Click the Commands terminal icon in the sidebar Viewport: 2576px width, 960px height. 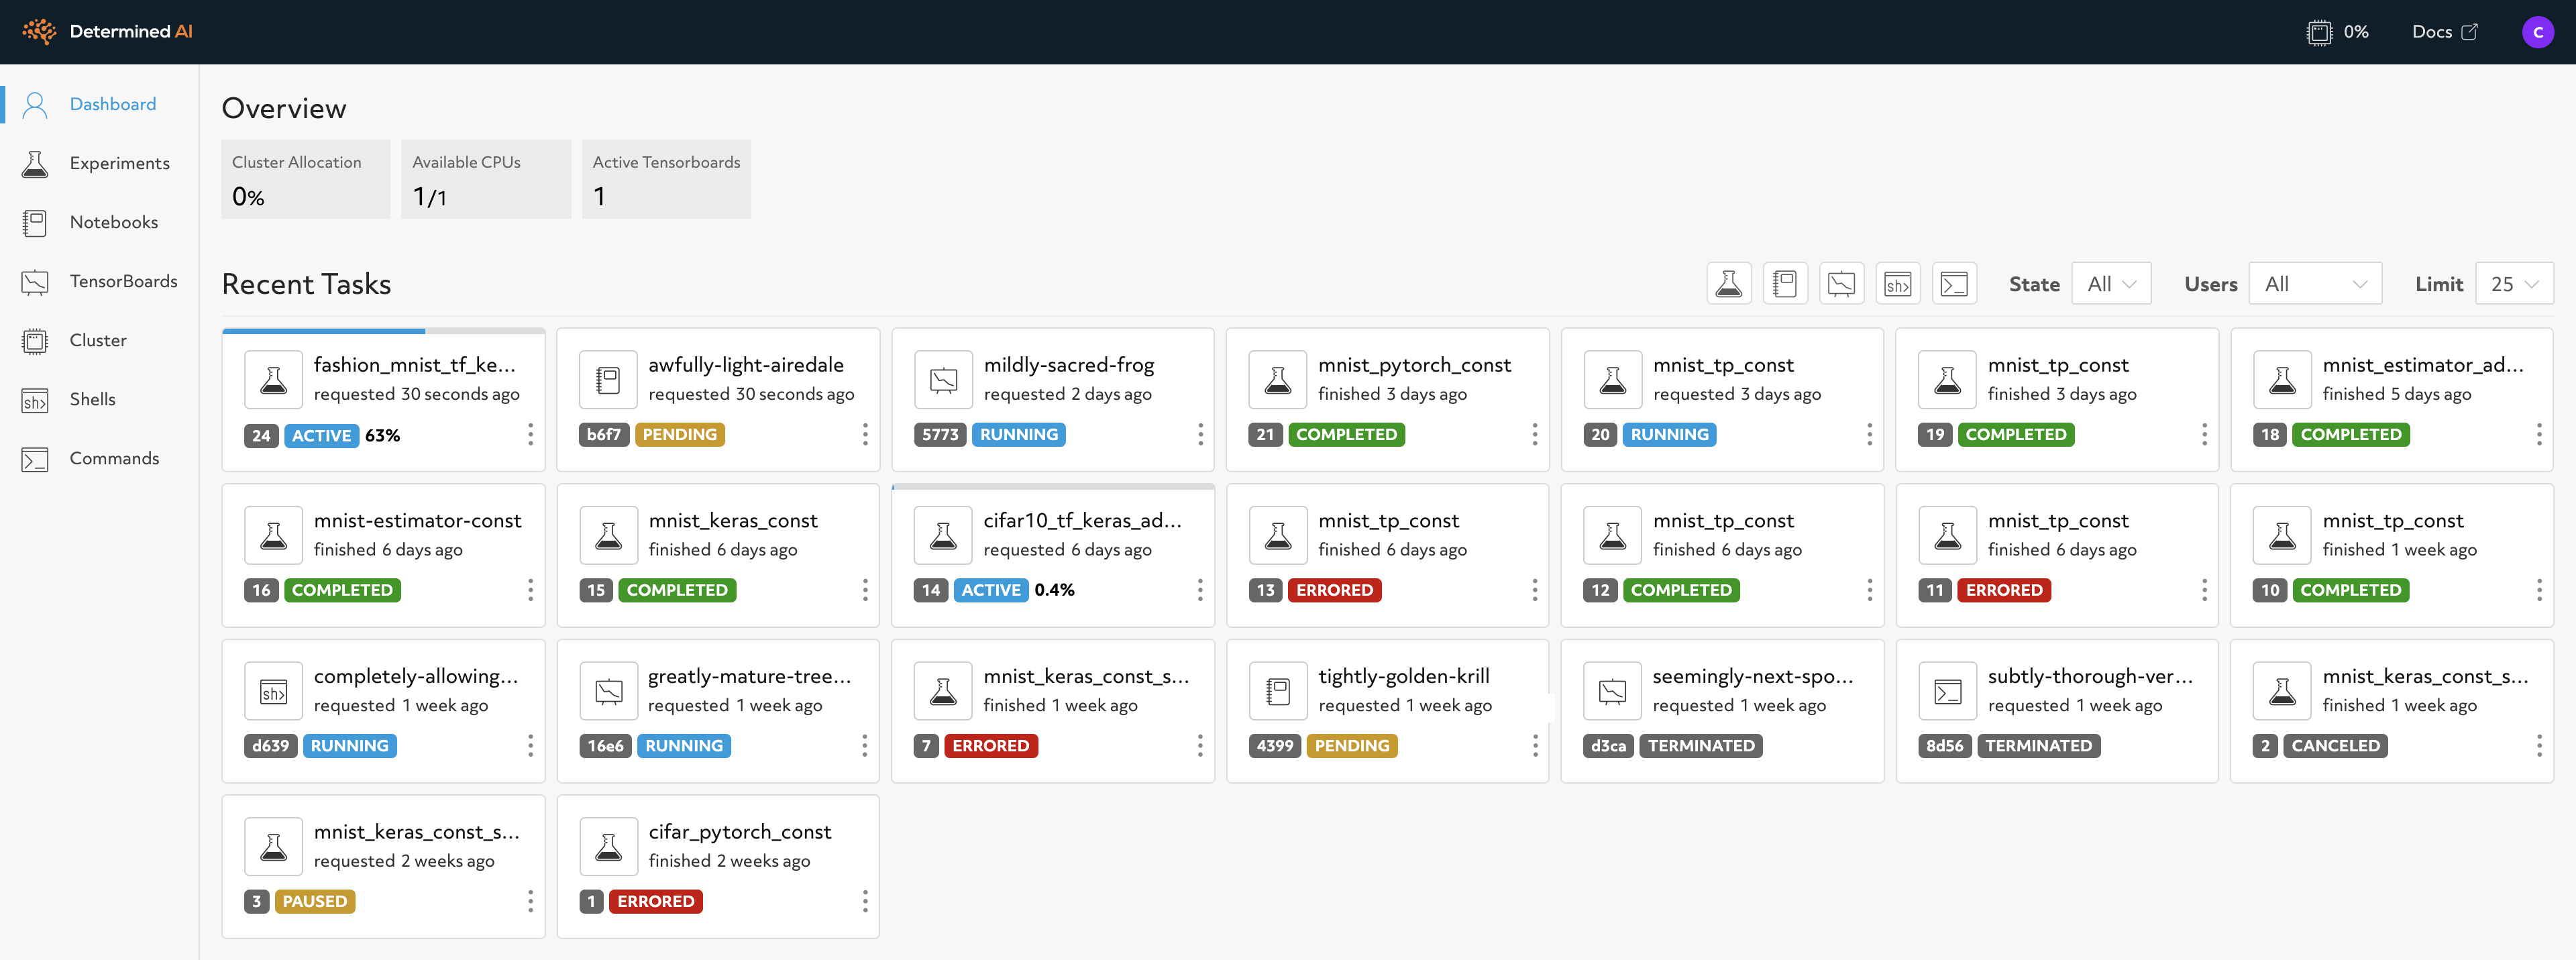click(x=35, y=459)
